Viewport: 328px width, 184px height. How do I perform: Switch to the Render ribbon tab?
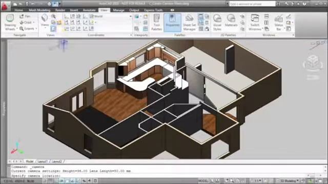[60, 10]
